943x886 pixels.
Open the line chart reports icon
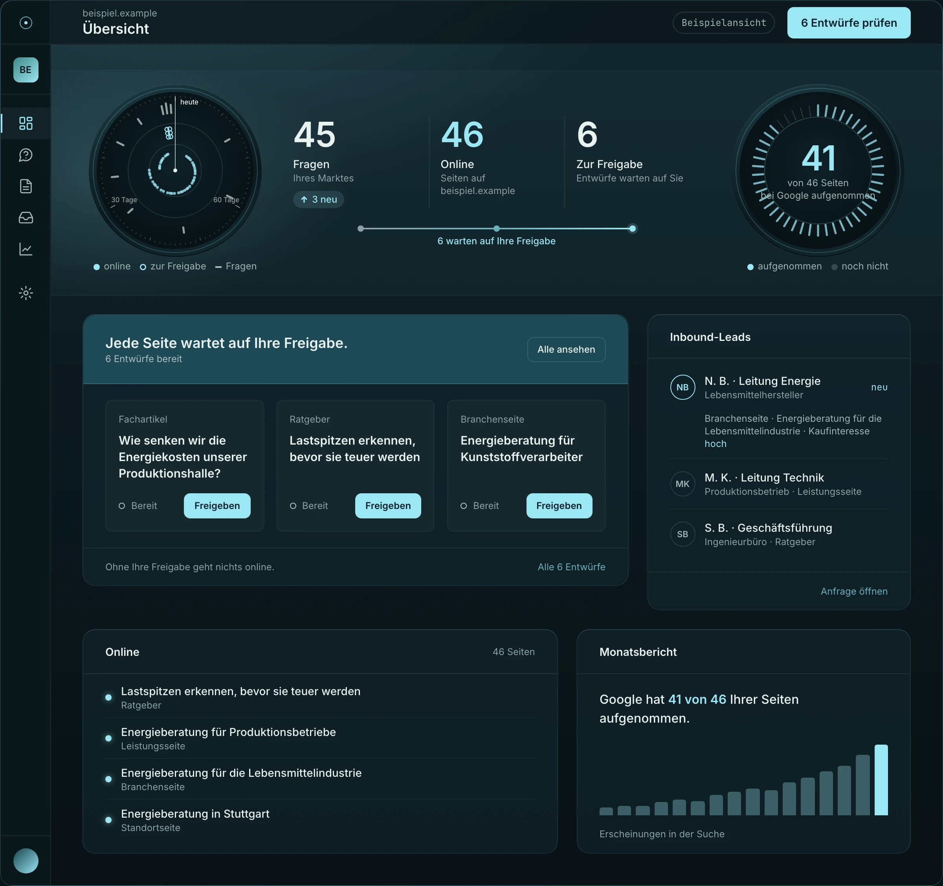[26, 249]
